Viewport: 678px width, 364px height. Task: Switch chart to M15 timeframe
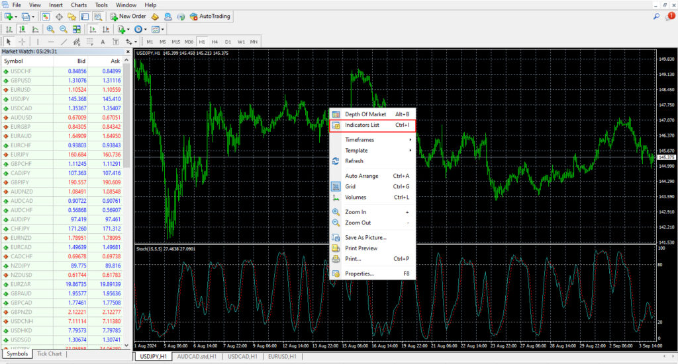click(175, 42)
